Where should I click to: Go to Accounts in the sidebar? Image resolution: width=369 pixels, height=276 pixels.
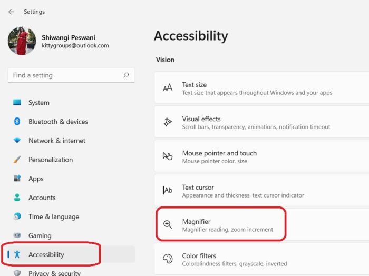(x=42, y=198)
